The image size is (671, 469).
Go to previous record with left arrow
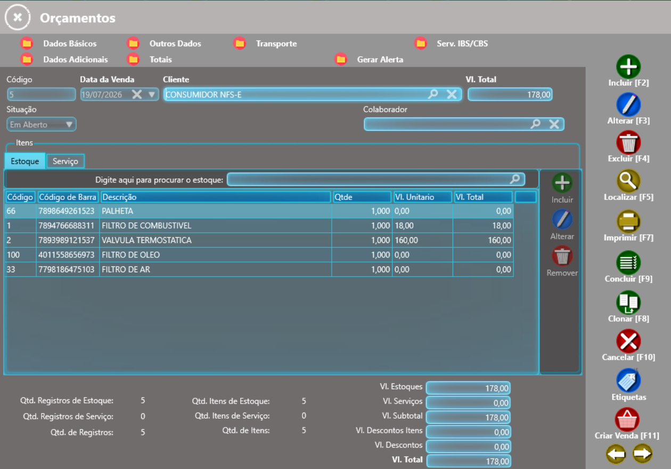click(x=616, y=454)
